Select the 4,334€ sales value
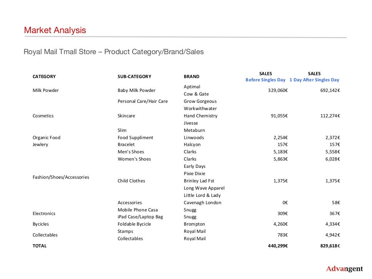372x279 pixels. pyautogui.click(x=333, y=224)
